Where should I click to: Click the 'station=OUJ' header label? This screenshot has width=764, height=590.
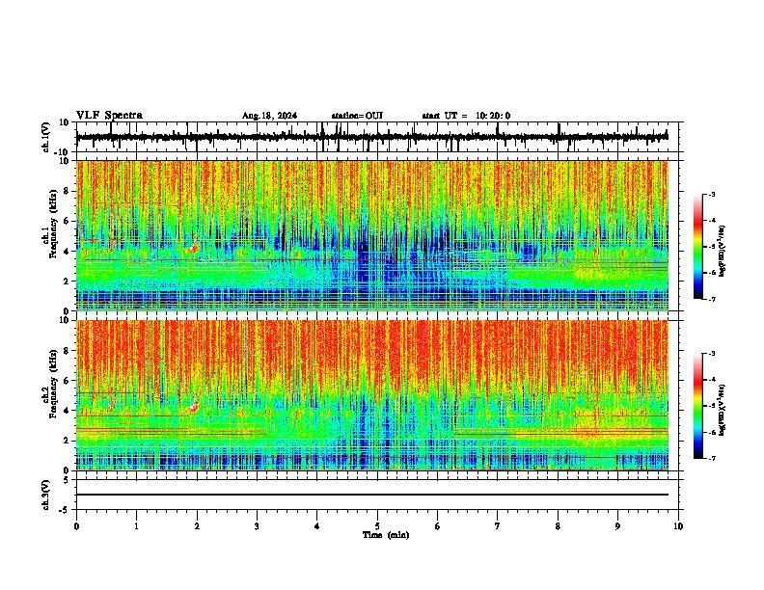point(357,116)
